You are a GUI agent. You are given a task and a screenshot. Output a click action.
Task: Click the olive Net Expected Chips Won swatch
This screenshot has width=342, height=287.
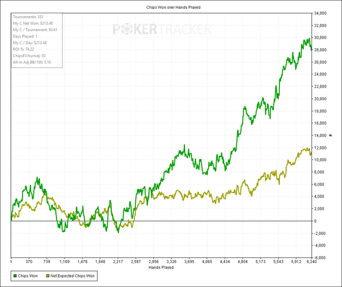point(48,276)
